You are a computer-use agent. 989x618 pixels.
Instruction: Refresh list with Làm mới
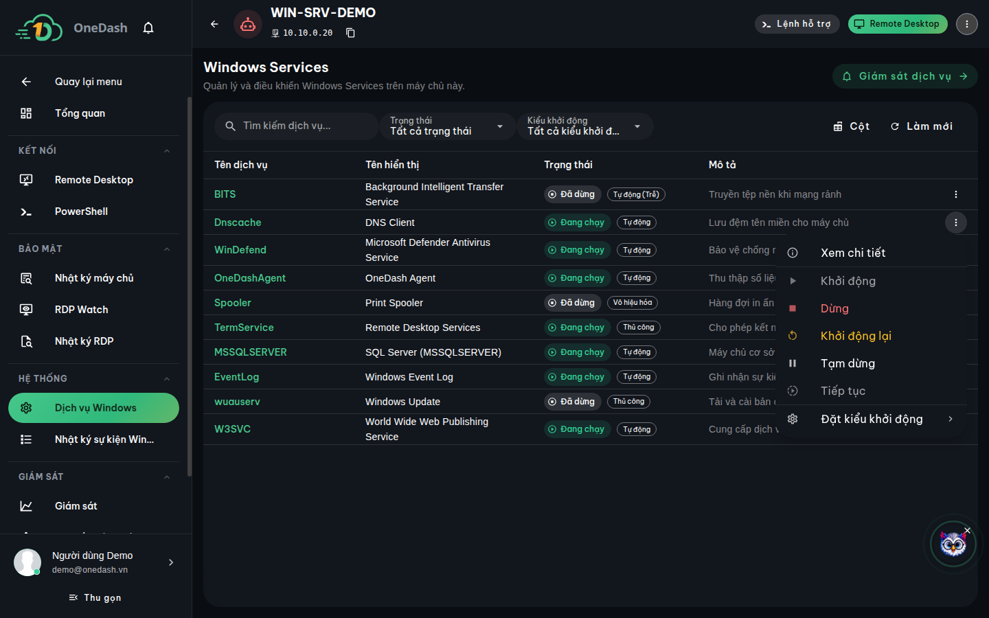922,126
